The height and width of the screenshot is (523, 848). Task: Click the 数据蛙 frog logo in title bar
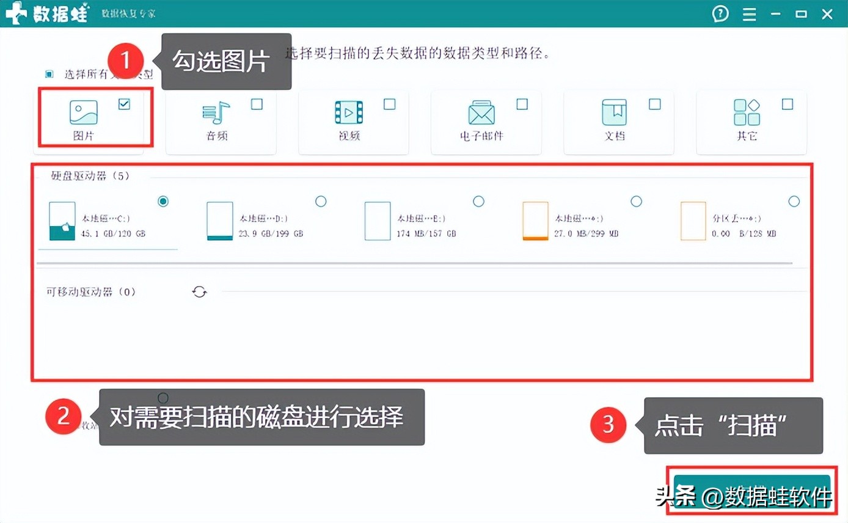click(x=16, y=13)
